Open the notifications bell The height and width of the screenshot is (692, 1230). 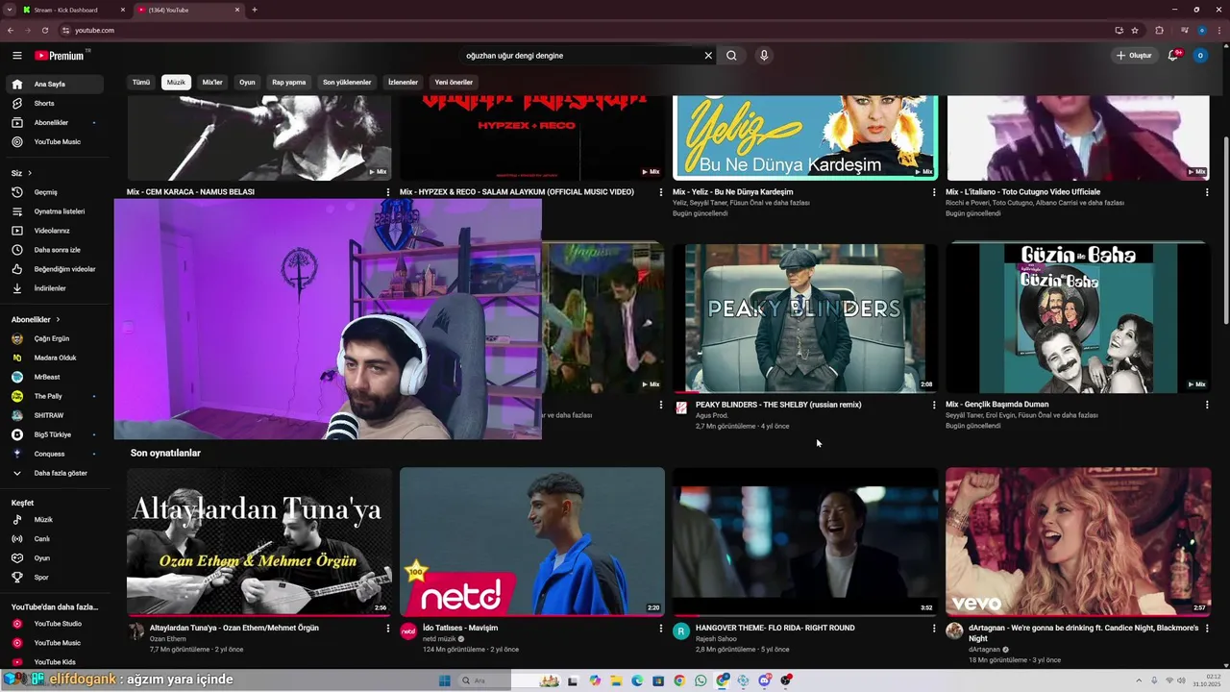[x=1172, y=56]
